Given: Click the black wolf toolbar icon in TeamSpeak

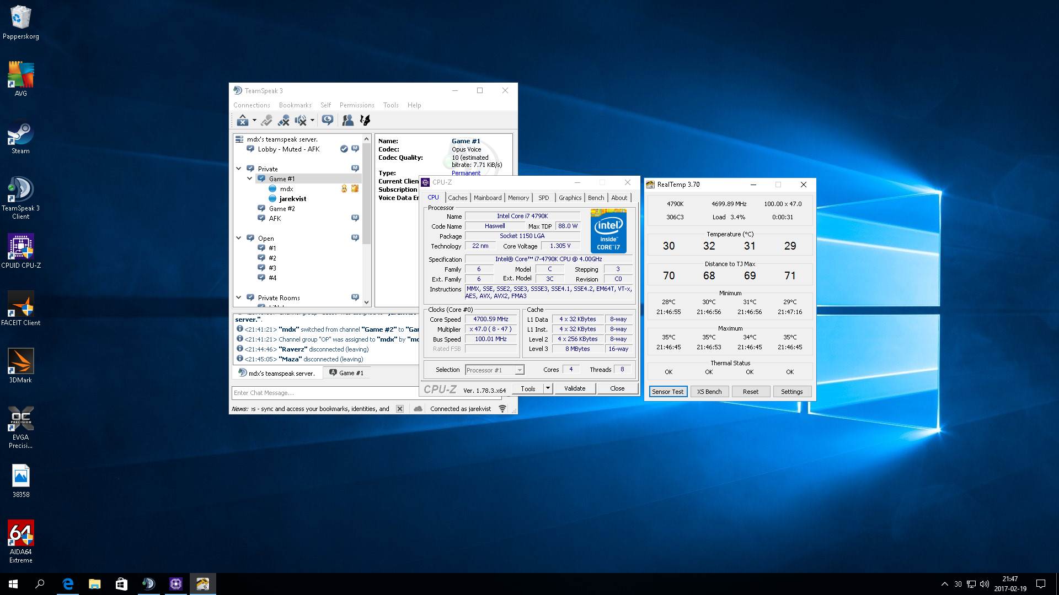Looking at the screenshot, I should (x=365, y=120).
